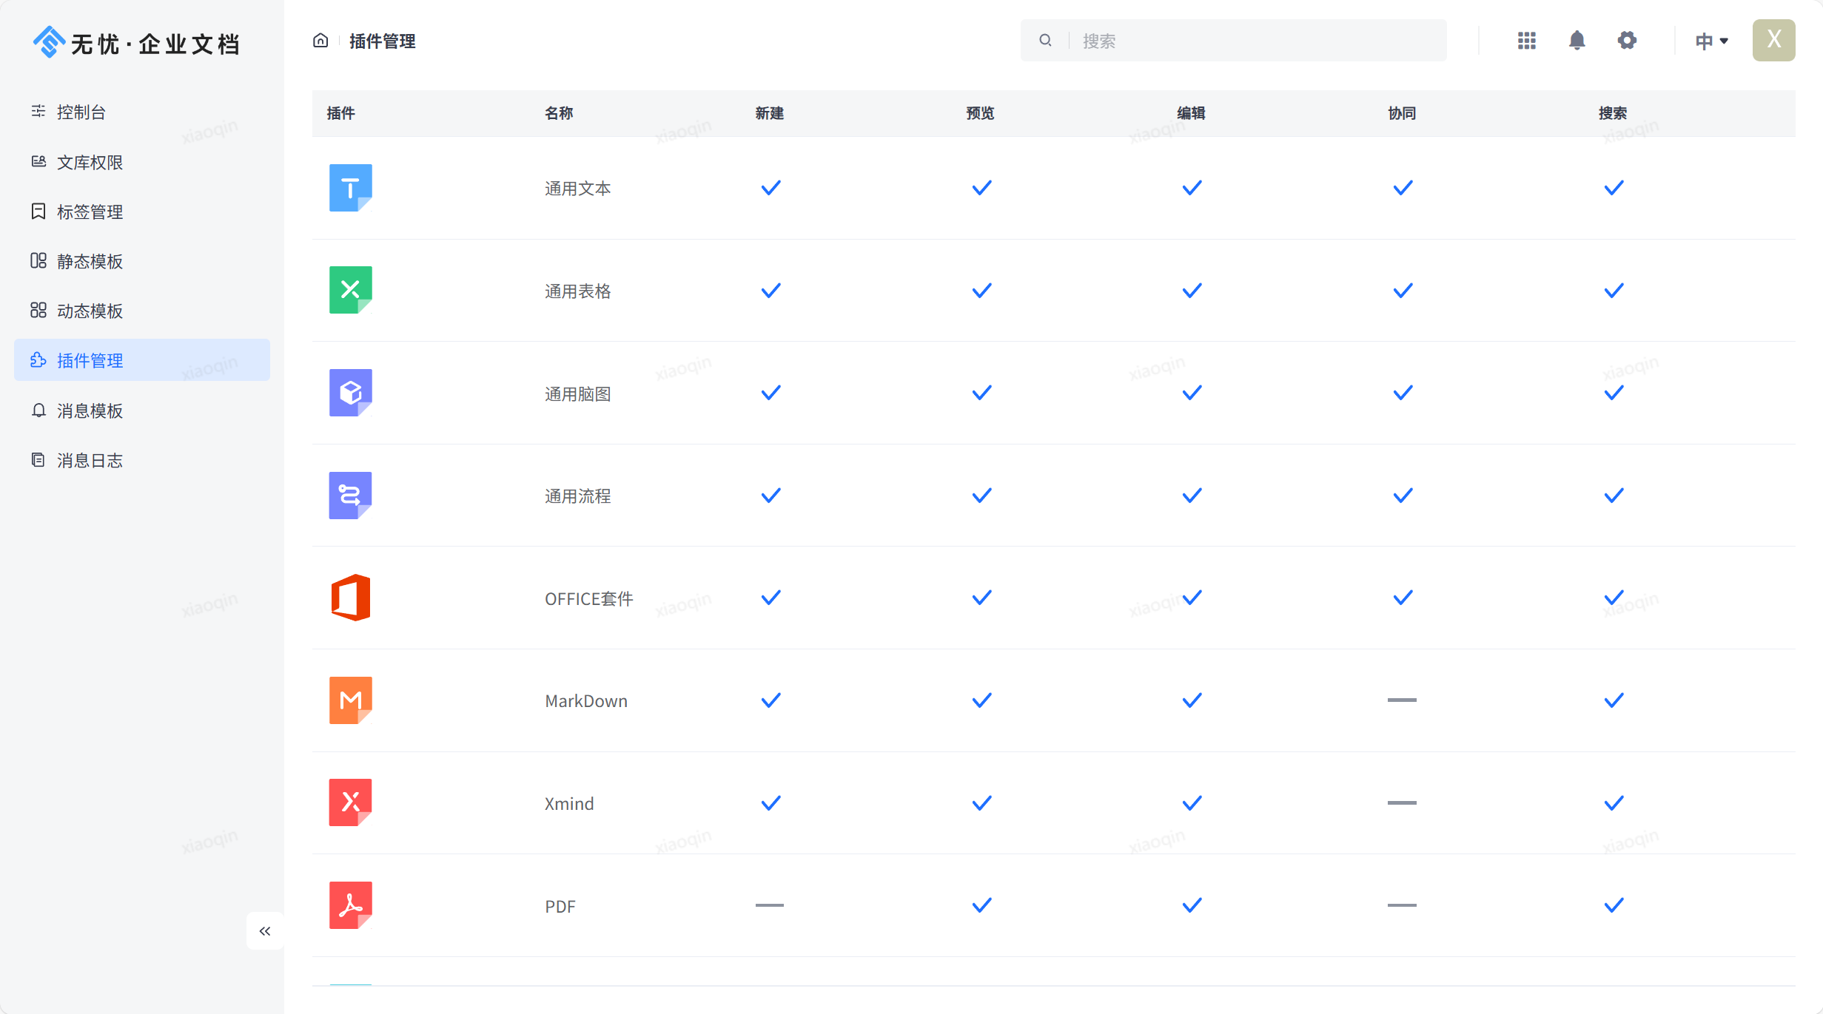
Task: Click the 动态模板 sidebar icon
Action: pos(38,311)
